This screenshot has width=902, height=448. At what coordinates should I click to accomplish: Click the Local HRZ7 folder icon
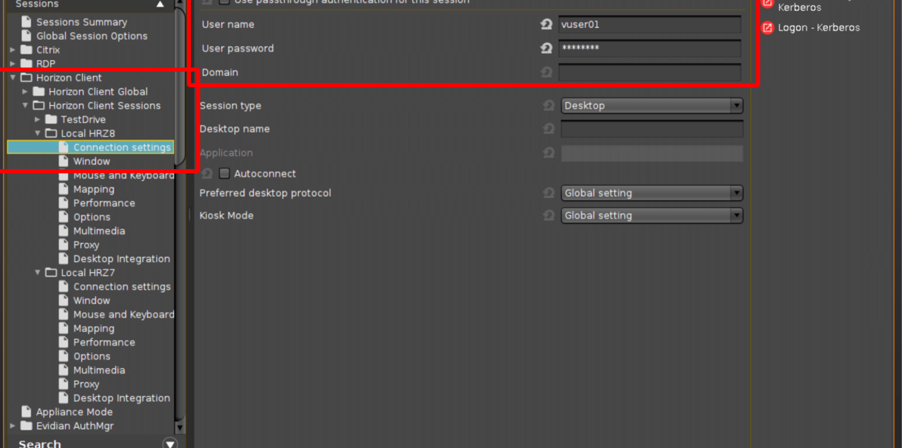(x=51, y=273)
